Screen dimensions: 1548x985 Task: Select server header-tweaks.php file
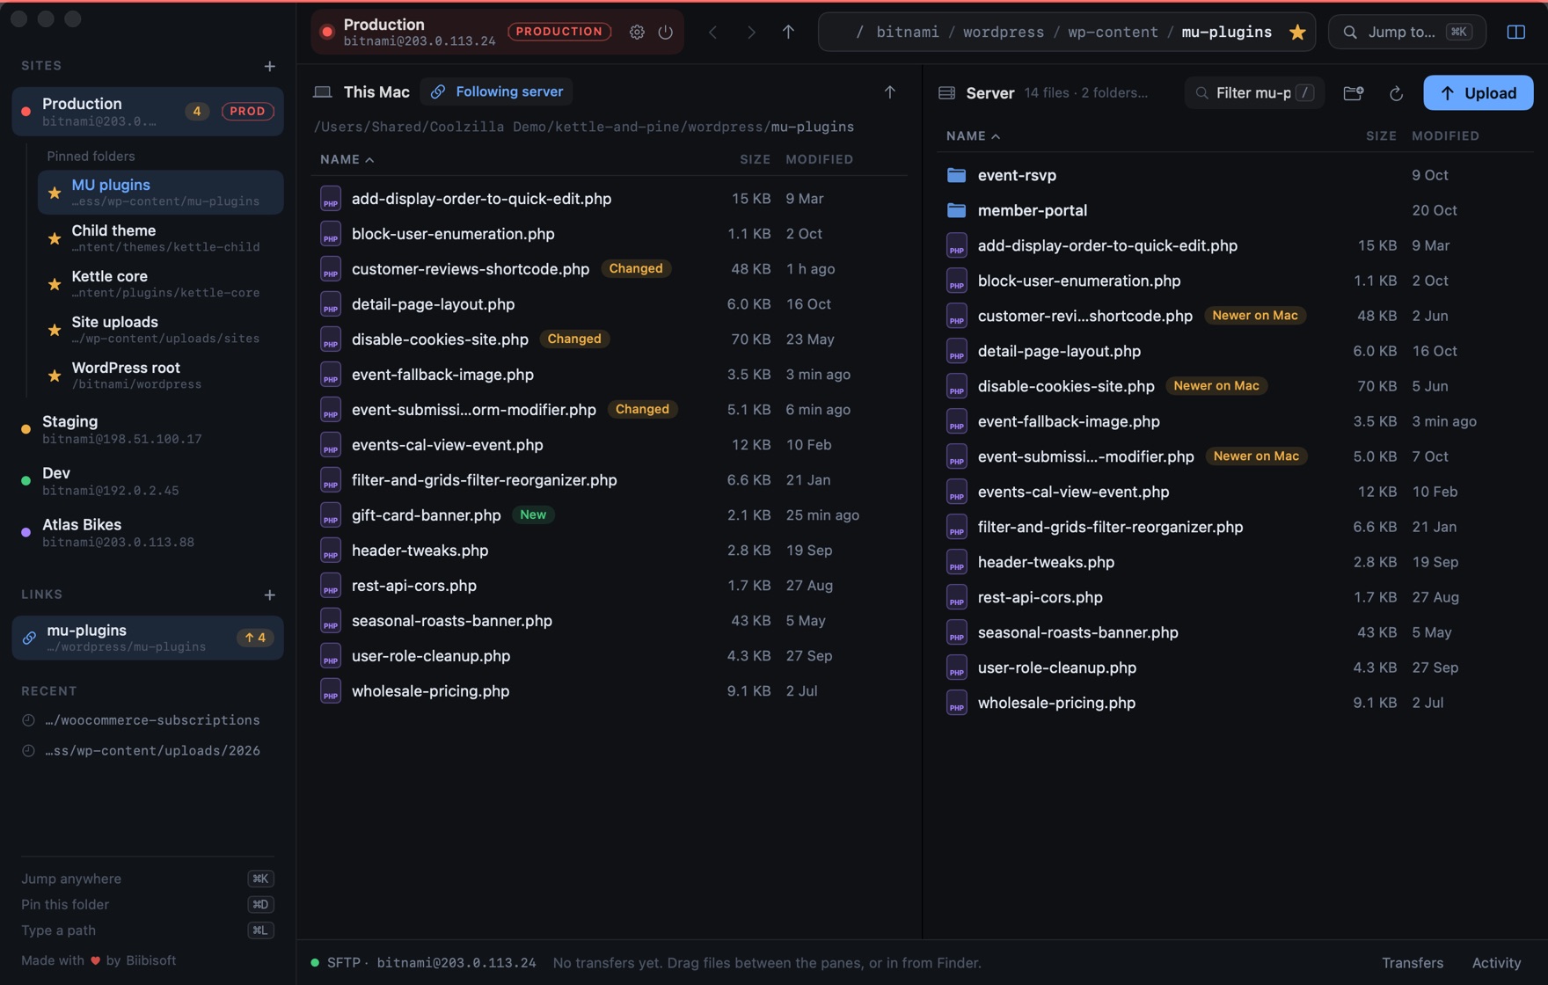point(1235,562)
